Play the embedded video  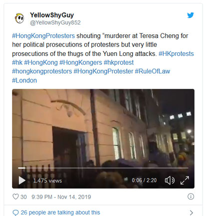coord(22,181)
